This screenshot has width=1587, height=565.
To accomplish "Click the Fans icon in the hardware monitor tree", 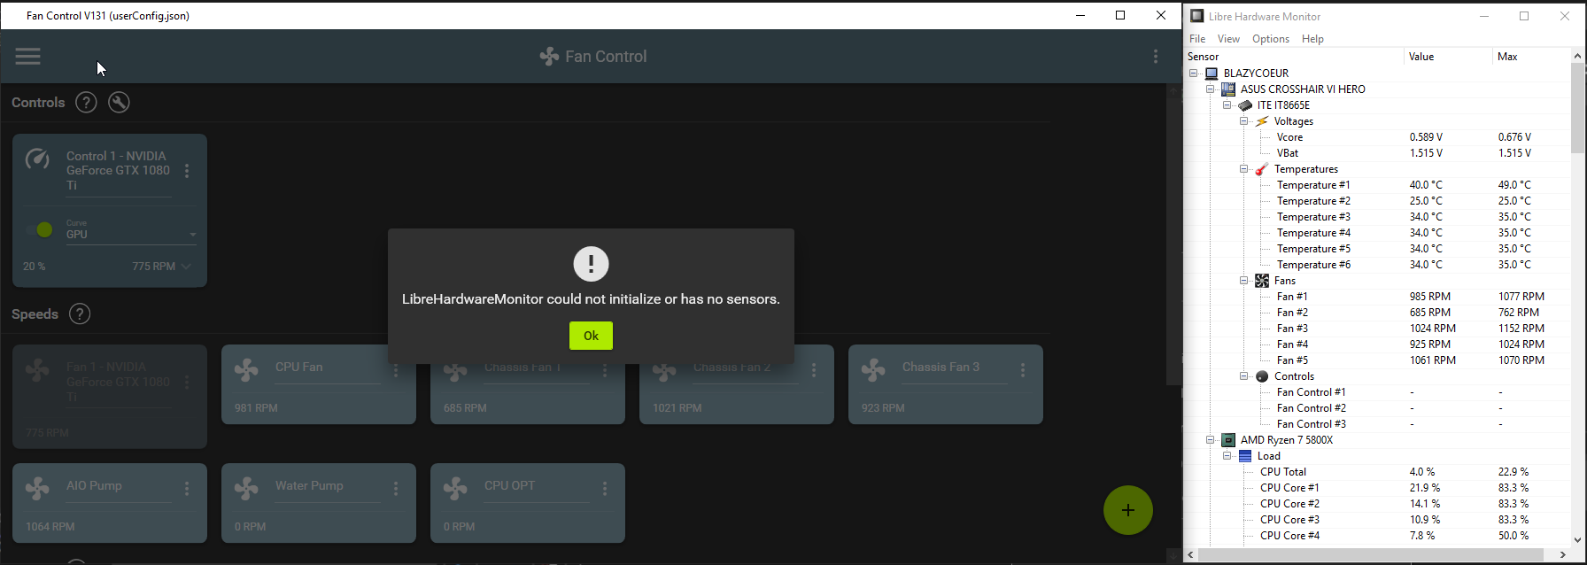I will pos(1262,281).
